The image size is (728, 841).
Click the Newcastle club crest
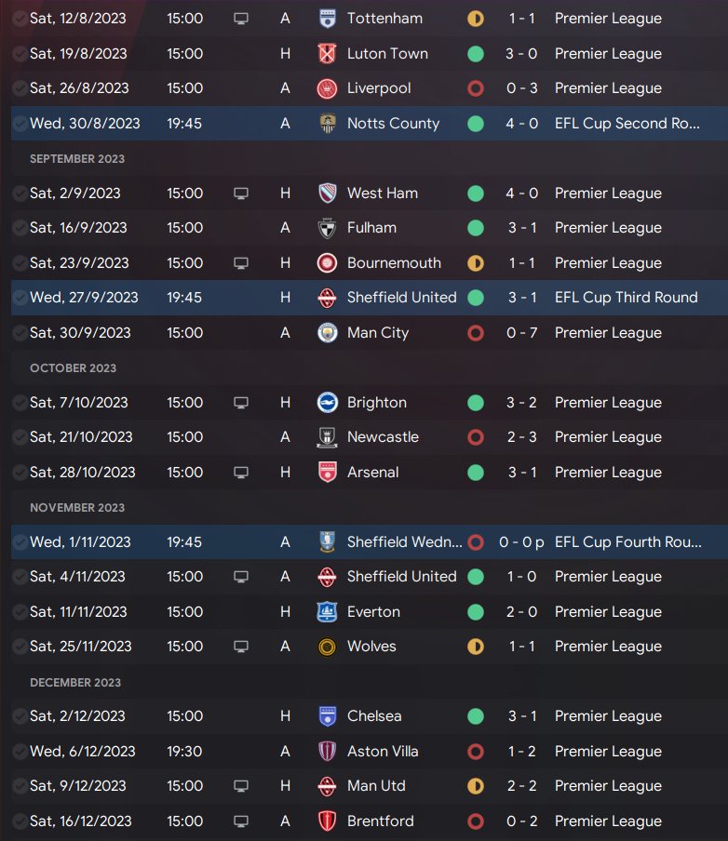[x=327, y=437]
